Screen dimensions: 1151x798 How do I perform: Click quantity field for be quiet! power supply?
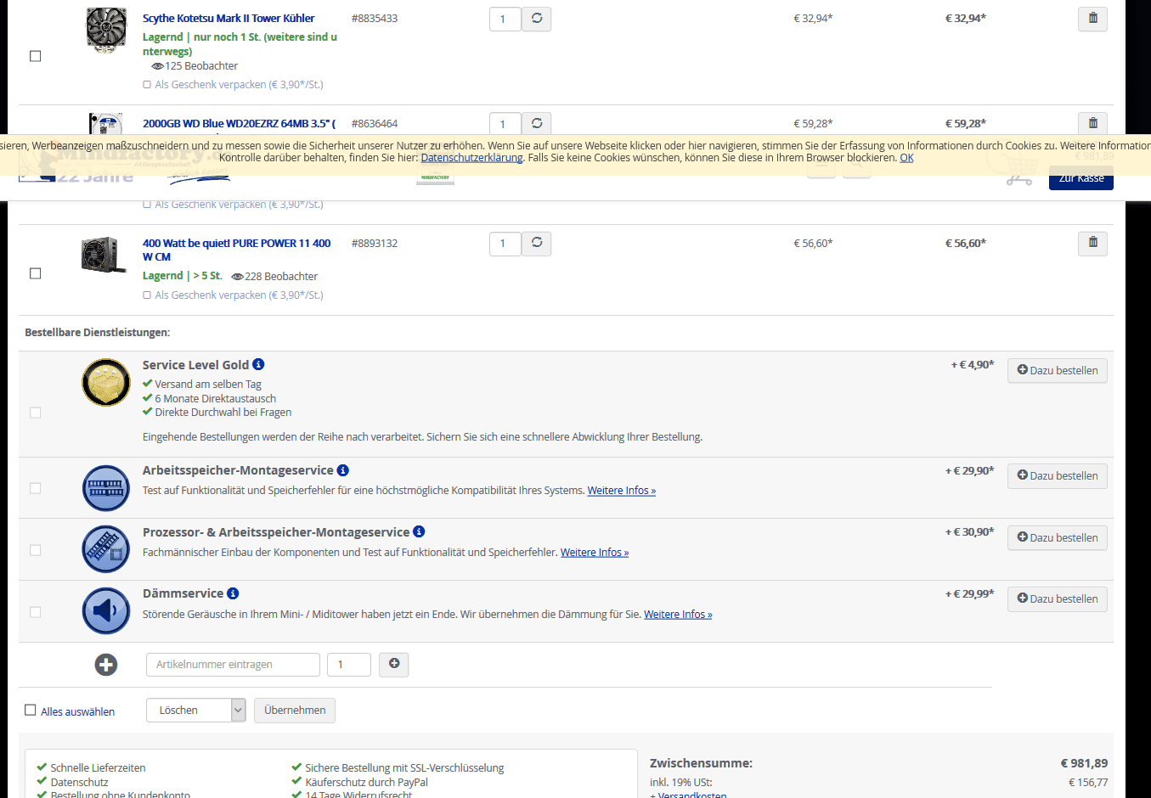[x=505, y=244]
